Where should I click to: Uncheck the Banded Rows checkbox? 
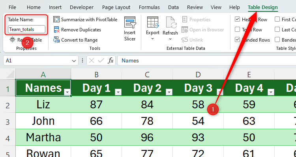click(237, 40)
